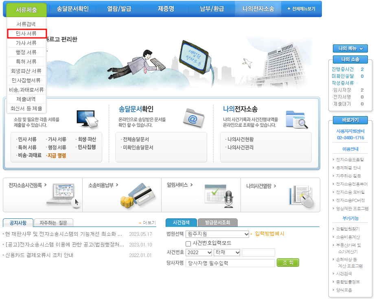Switch to the 발급문서조회 tab
This screenshot has height=299, width=374.
[218, 222]
